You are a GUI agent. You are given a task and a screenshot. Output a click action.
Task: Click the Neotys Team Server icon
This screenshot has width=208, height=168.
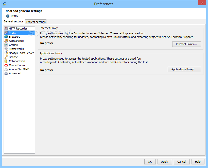point(6,53)
